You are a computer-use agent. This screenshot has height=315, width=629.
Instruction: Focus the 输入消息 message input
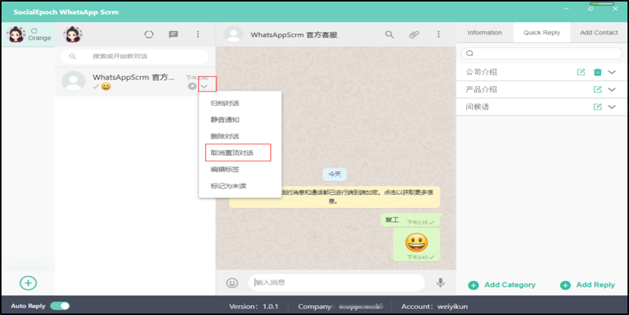click(x=336, y=283)
